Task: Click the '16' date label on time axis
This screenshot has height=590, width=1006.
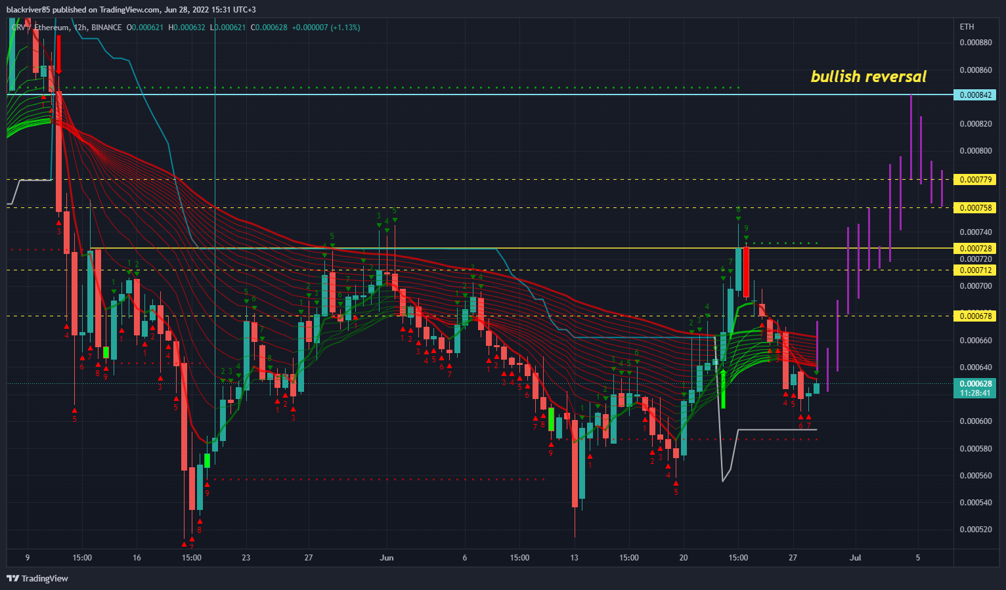Action: (137, 558)
